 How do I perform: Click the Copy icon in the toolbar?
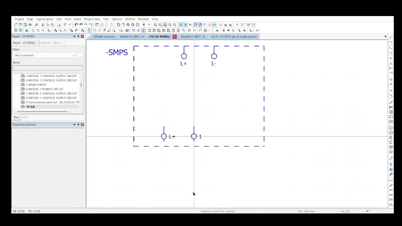click(47, 25)
